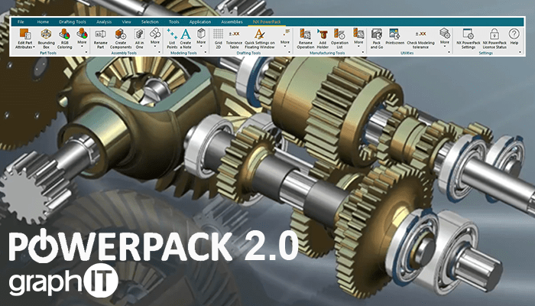535x306 pixels.
Task: Expand More in Part Tools group
Action: pos(82,37)
